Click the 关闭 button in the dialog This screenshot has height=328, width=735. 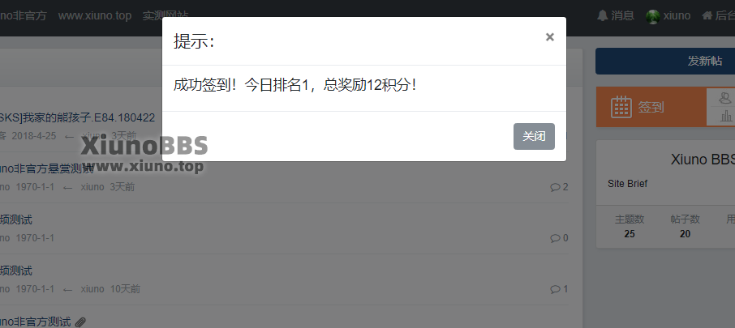click(534, 137)
